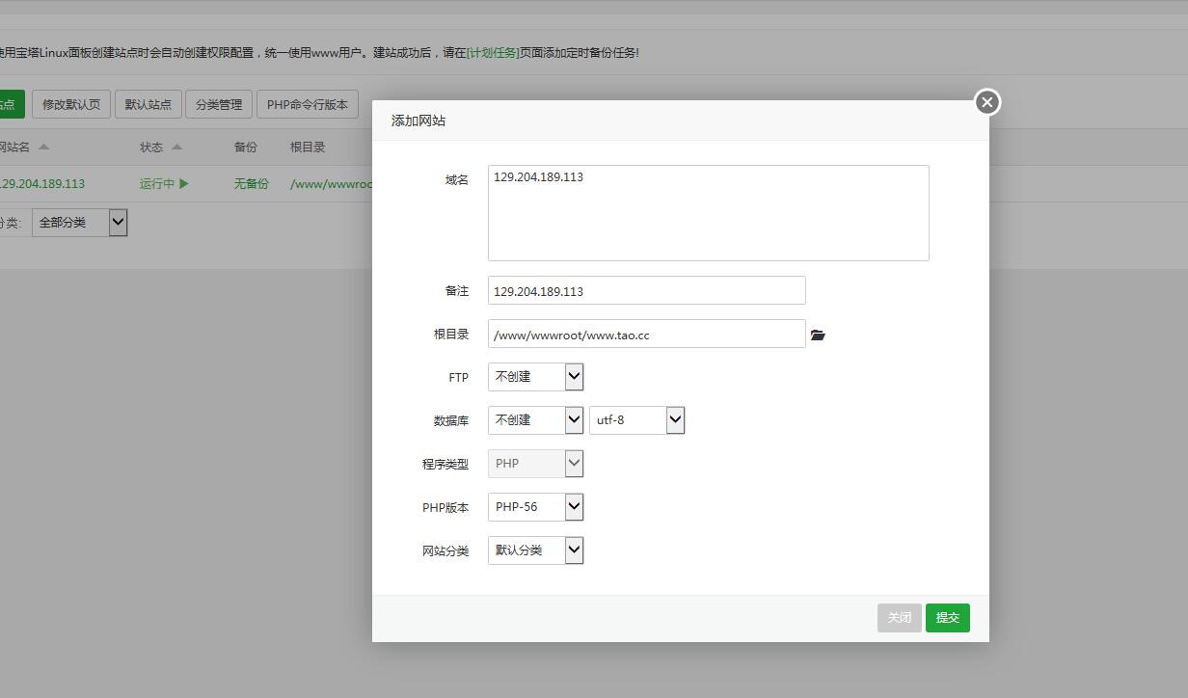Click the green 提交 submit button

pos(947,618)
